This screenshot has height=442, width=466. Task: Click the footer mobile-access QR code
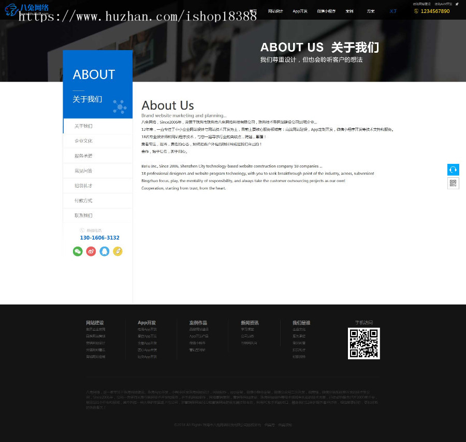click(364, 343)
